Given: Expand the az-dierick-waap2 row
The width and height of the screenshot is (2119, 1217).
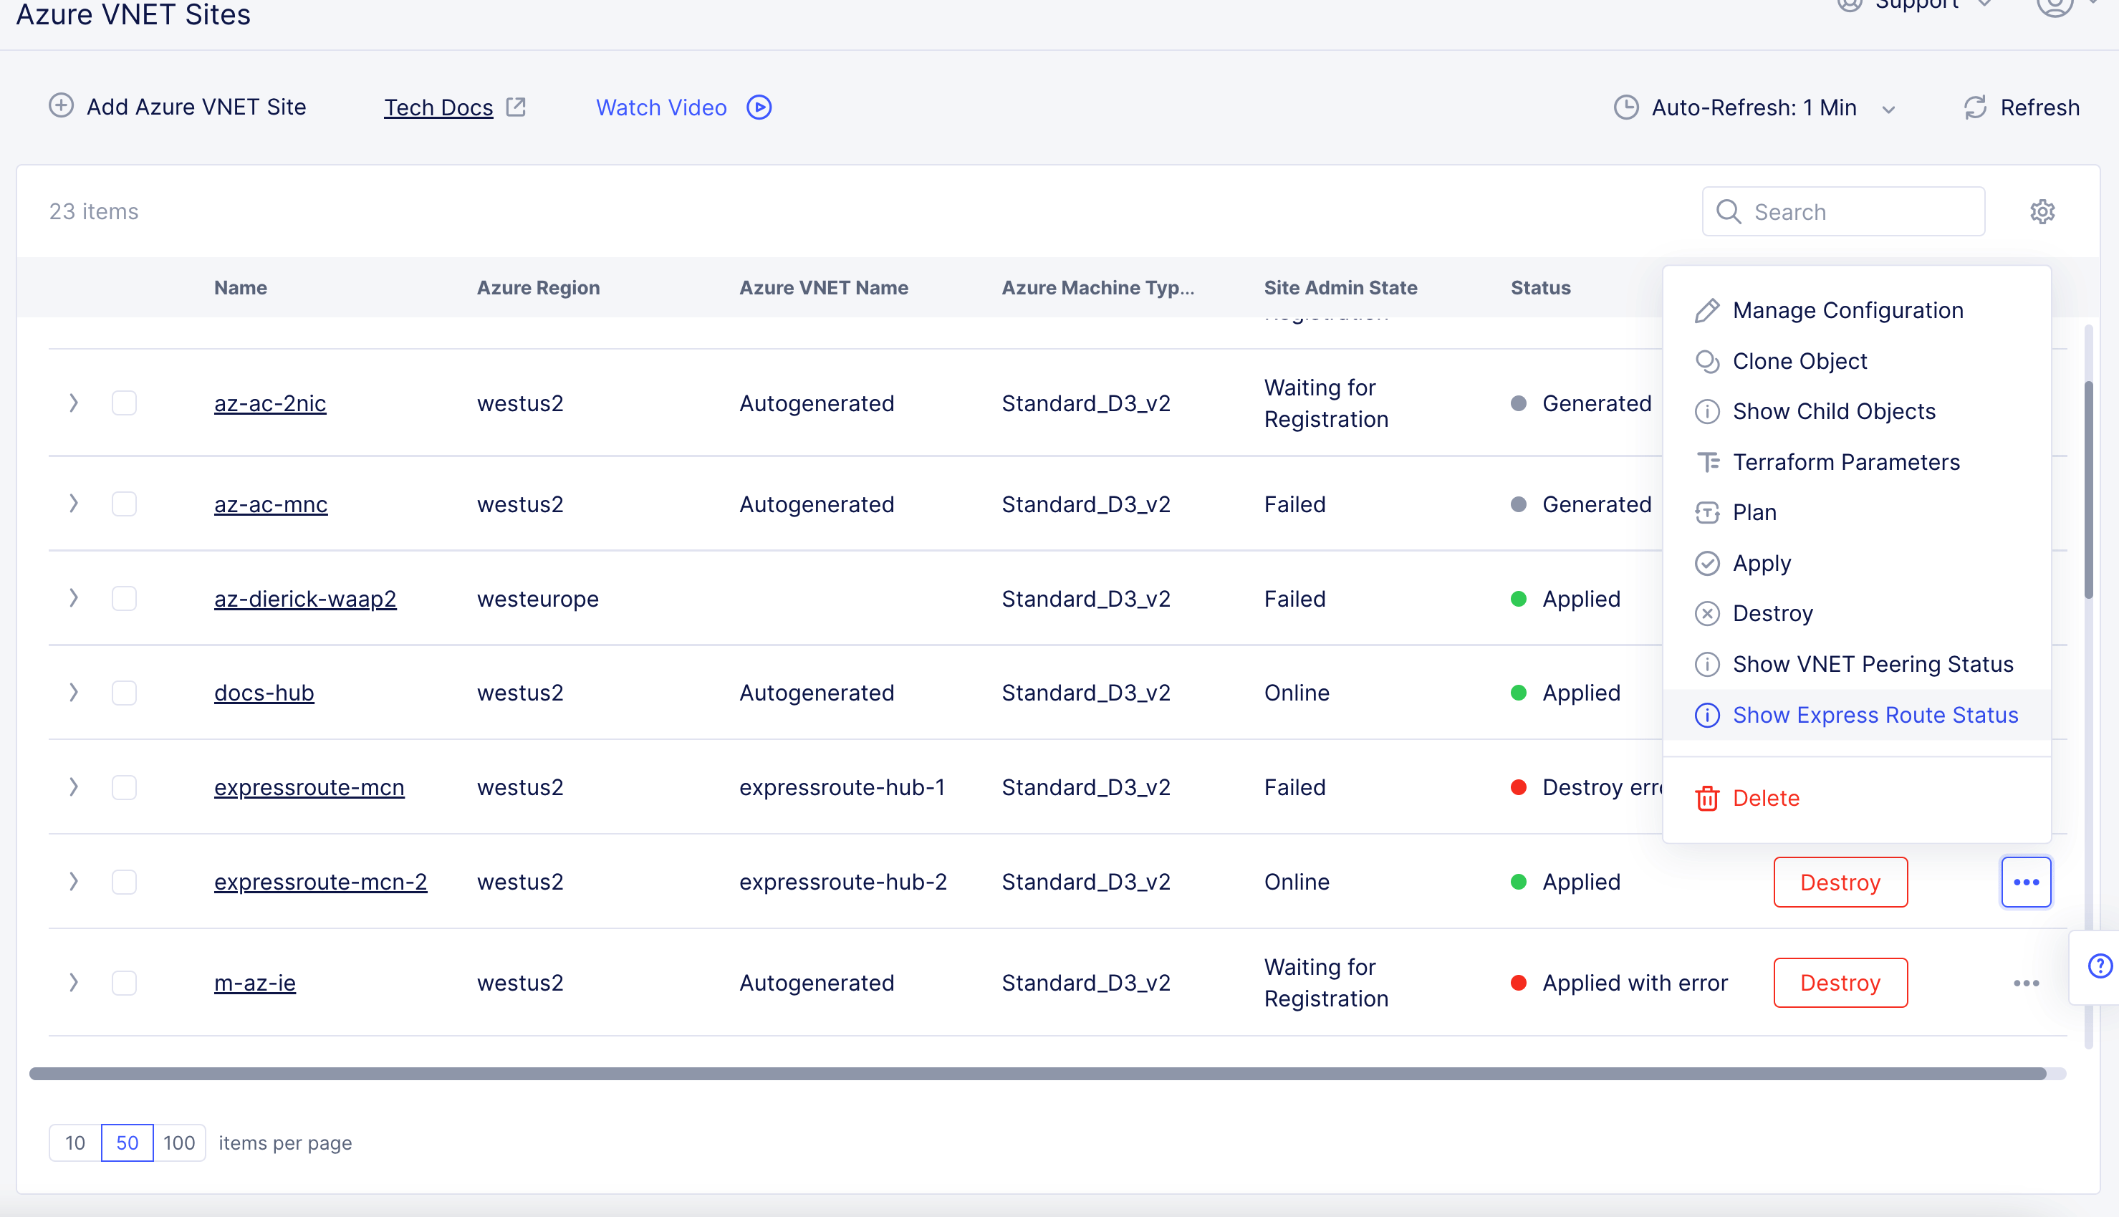Looking at the screenshot, I should pyautogui.click(x=74, y=598).
